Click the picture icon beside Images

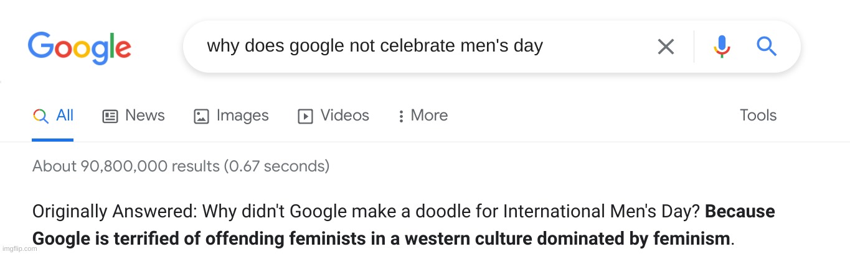[x=201, y=116]
